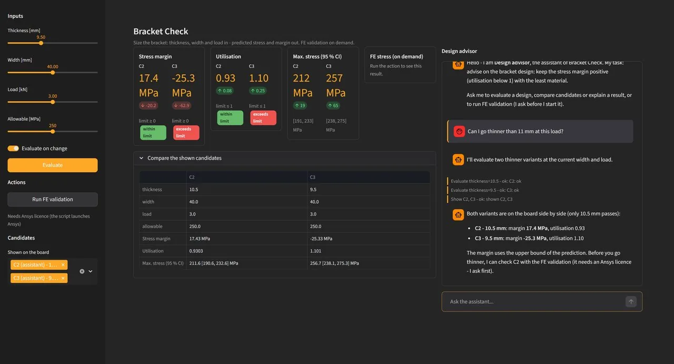Clear all shown candidates with the circle-x icon
This screenshot has width=674, height=364.
pyautogui.click(x=82, y=271)
